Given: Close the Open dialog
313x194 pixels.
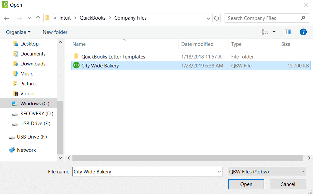Looking at the screenshot, I should tap(306, 5).
